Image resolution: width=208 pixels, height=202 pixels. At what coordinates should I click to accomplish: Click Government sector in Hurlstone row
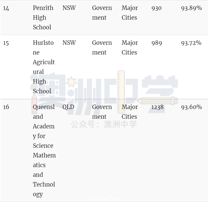point(102,48)
